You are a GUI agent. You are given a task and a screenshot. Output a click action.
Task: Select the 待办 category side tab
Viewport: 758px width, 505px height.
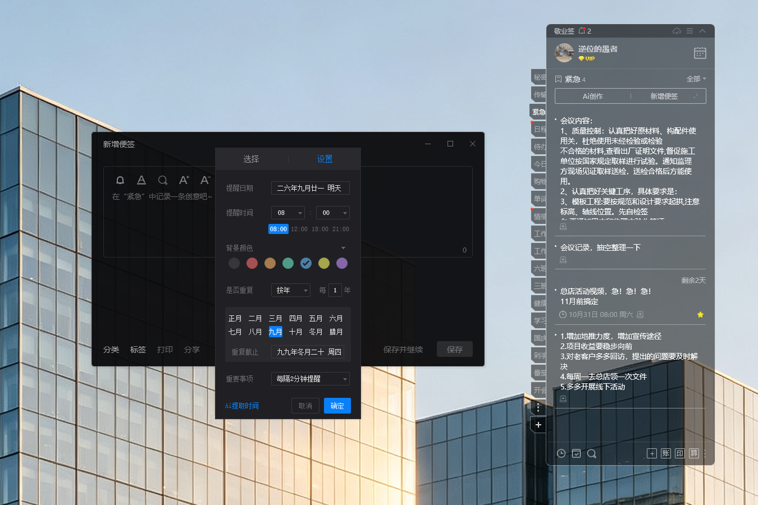click(x=539, y=146)
